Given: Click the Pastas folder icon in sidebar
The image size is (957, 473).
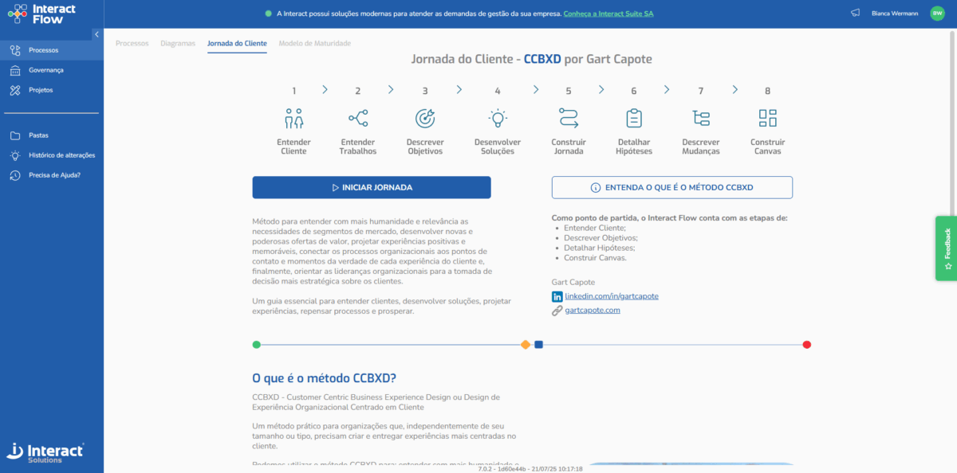Looking at the screenshot, I should 15,135.
